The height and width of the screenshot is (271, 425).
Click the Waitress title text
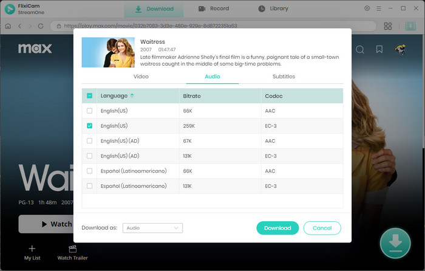tap(152, 42)
